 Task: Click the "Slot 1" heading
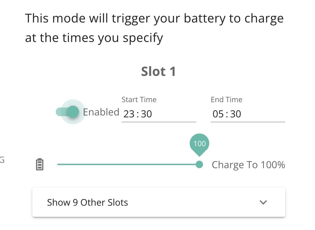pos(158,72)
